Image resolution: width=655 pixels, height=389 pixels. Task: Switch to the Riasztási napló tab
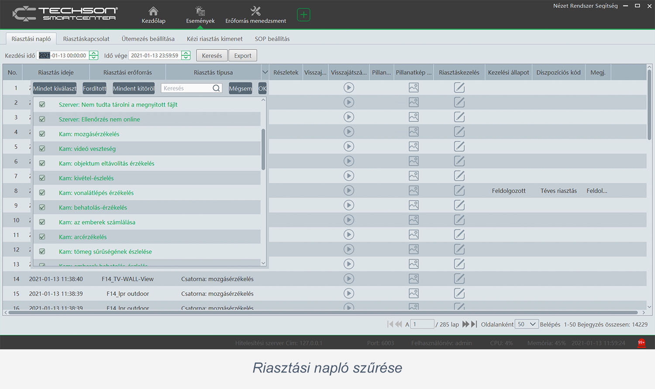point(31,38)
